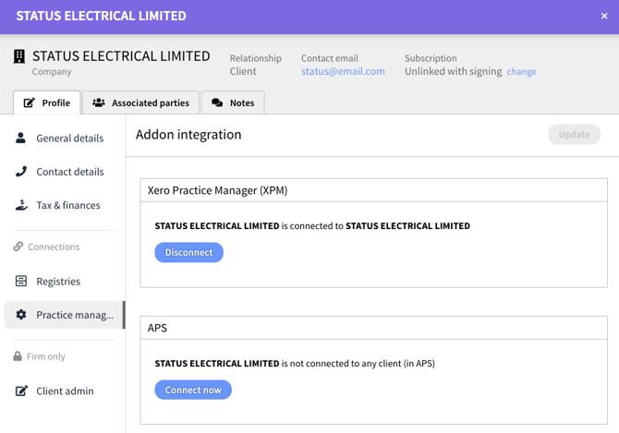Click the company building icon beside the name
Viewport: 619px width, 433px height.
coord(19,56)
